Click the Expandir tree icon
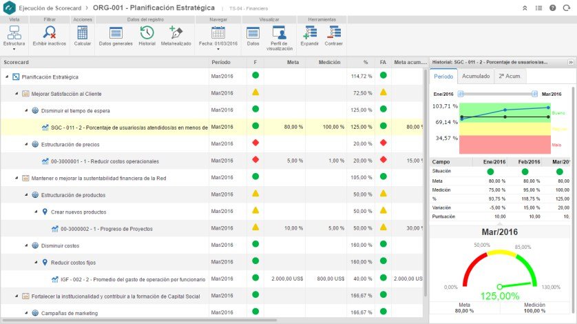Image resolution: width=577 pixels, height=324 pixels. coord(309,32)
